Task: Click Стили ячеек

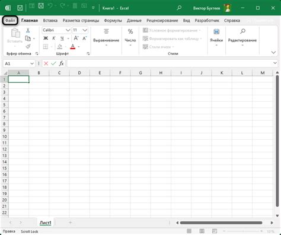Action: [158, 47]
